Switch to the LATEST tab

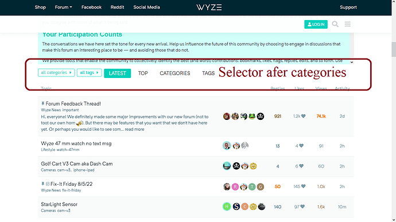tap(118, 73)
